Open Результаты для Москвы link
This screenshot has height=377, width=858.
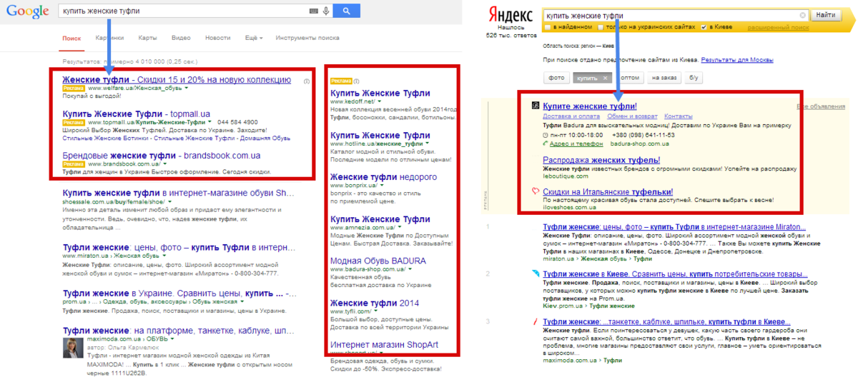pos(737,61)
